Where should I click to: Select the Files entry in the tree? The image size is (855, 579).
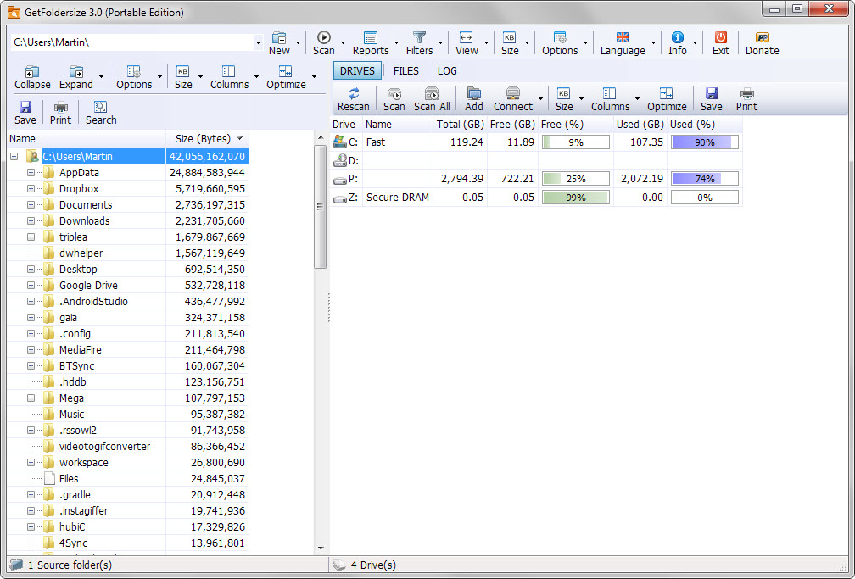point(128,479)
